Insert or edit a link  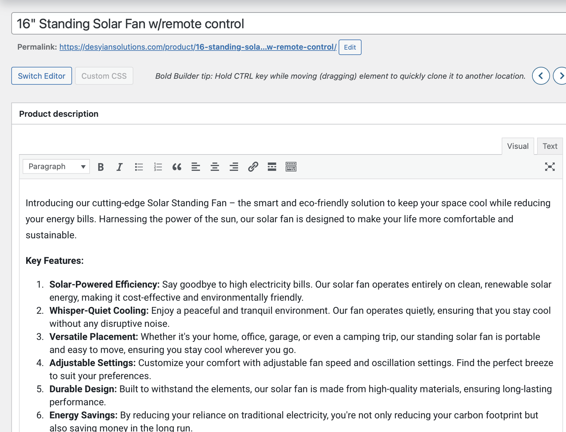point(253,167)
